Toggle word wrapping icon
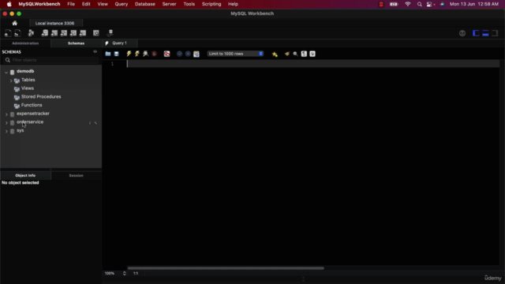Viewport: 505px width, 284px height. click(x=312, y=54)
